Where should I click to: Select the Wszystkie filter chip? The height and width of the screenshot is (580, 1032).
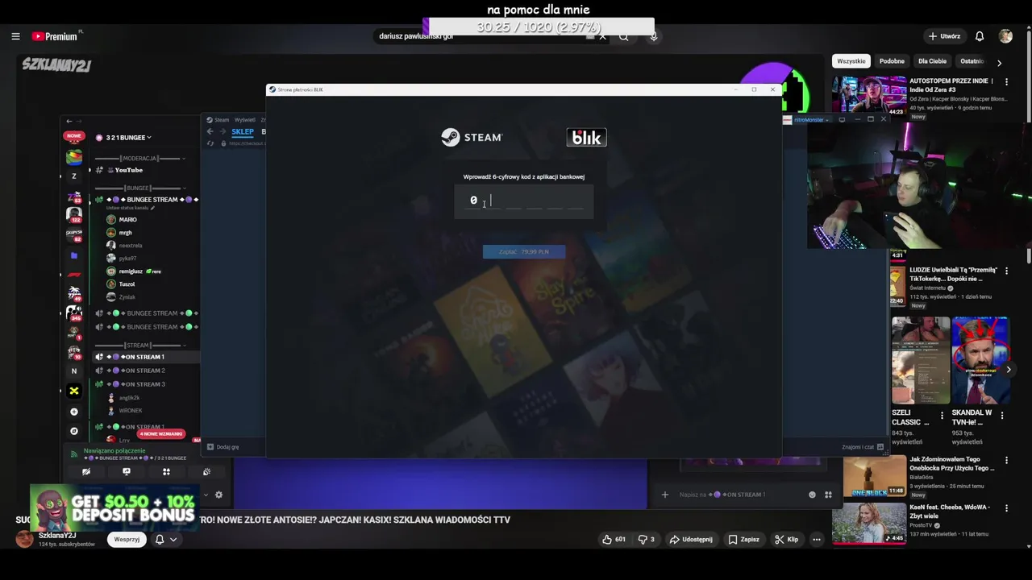pyautogui.click(x=851, y=61)
